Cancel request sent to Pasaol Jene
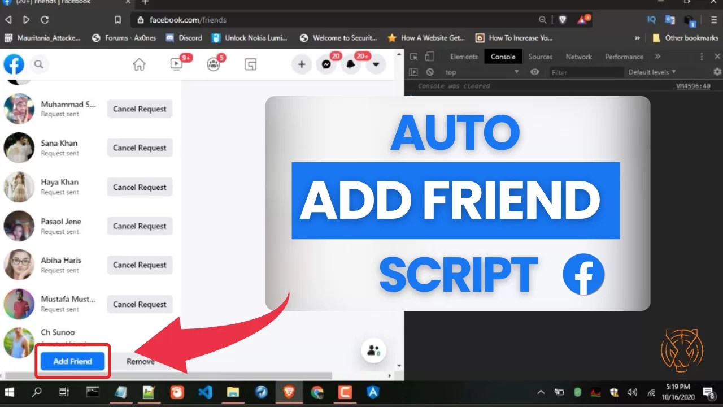 click(x=140, y=226)
